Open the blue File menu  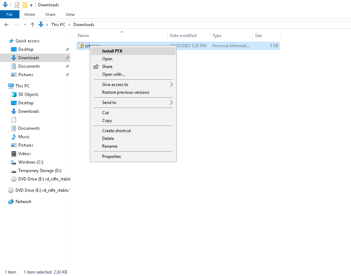coord(10,14)
